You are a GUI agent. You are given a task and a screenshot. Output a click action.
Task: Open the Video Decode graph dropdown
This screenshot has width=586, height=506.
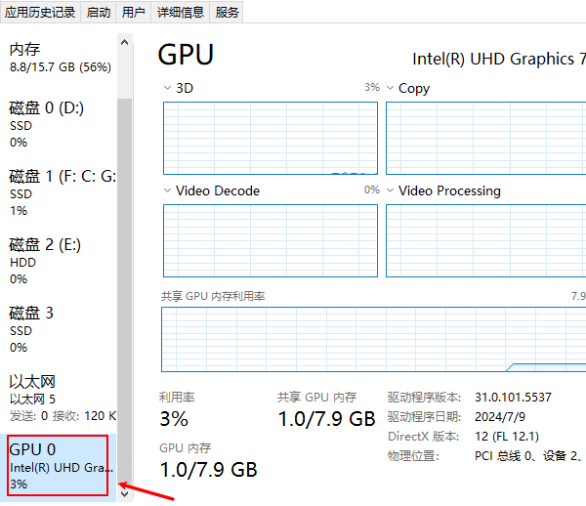pyautogui.click(x=167, y=190)
